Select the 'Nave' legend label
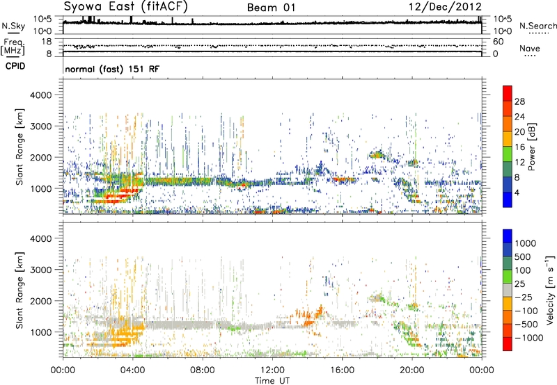Image resolution: width=557 pixels, height=385 pixels. point(530,48)
